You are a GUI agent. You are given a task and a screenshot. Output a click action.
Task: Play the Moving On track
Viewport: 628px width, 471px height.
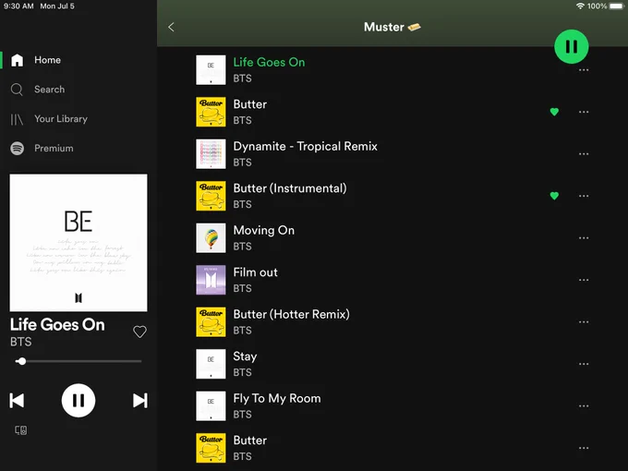point(392,238)
